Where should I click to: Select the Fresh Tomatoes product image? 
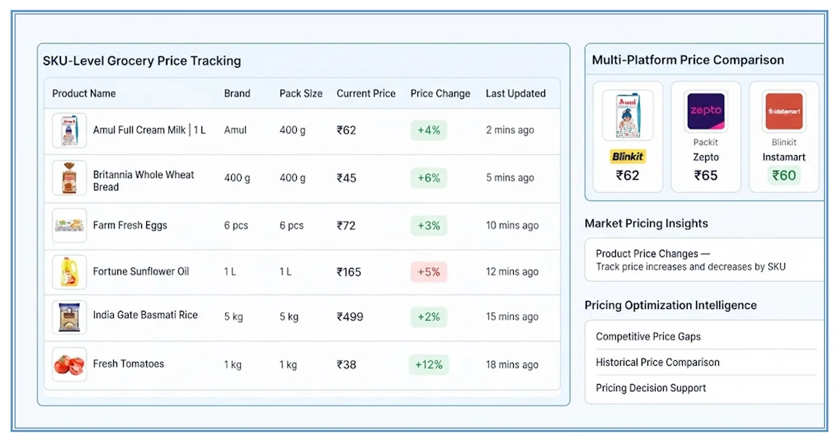69,365
